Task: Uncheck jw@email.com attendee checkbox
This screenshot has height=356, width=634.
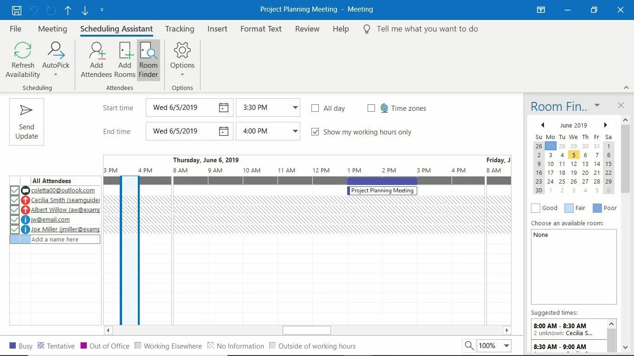Action: pos(15,220)
